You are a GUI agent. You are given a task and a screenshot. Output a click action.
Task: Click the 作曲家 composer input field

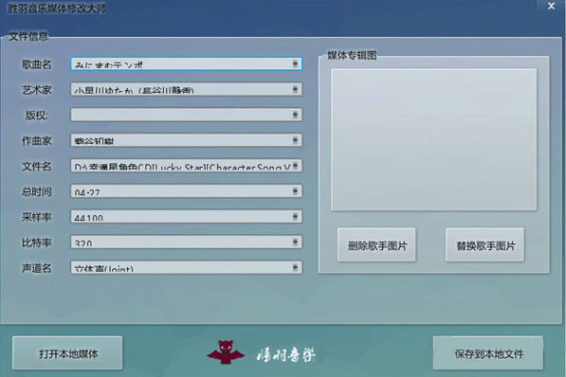point(186,140)
